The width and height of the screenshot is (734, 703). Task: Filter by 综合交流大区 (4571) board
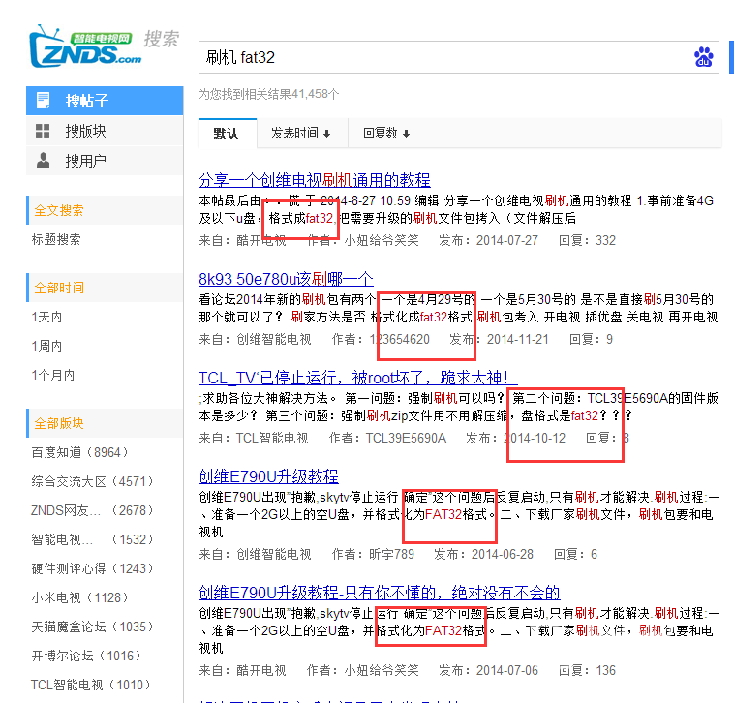(x=92, y=481)
